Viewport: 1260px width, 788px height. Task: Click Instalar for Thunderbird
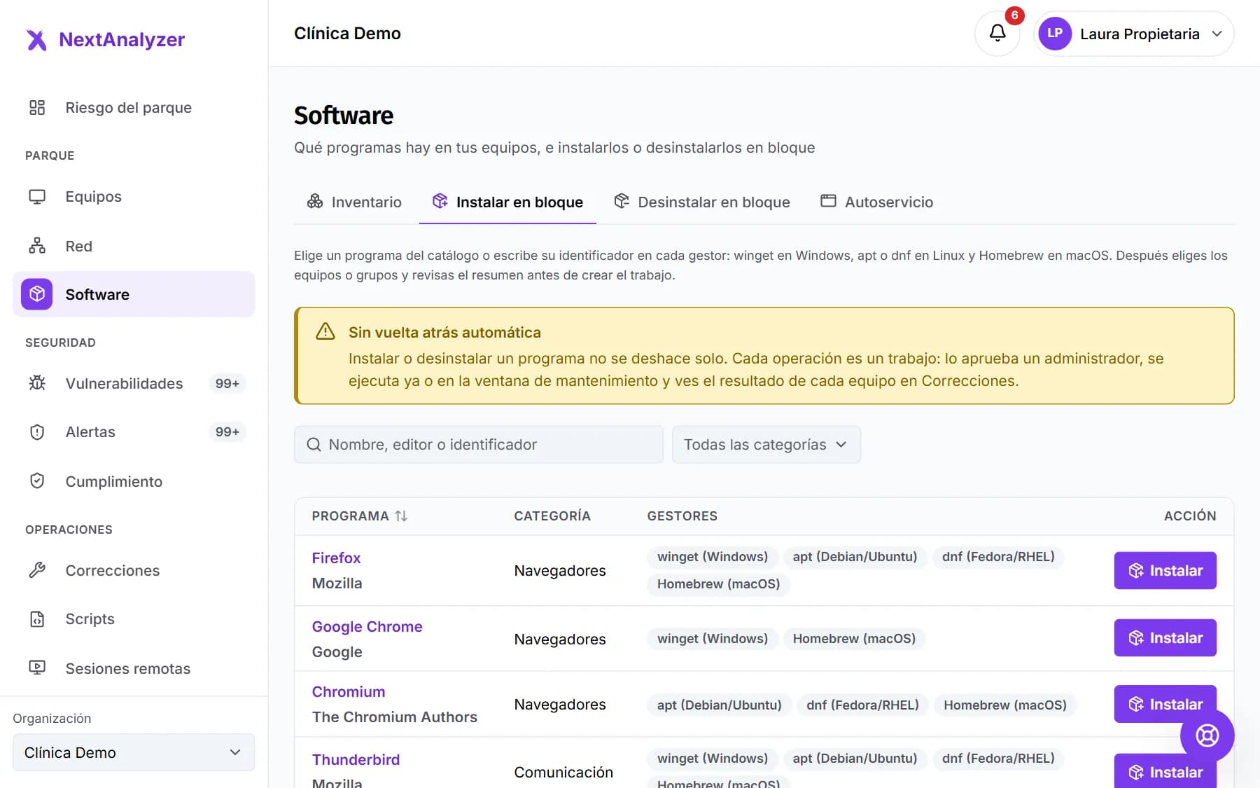click(x=1165, y=771)
